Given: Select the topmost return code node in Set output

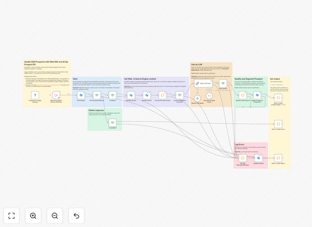Looking at the screenshot, I should click(278, 98).
